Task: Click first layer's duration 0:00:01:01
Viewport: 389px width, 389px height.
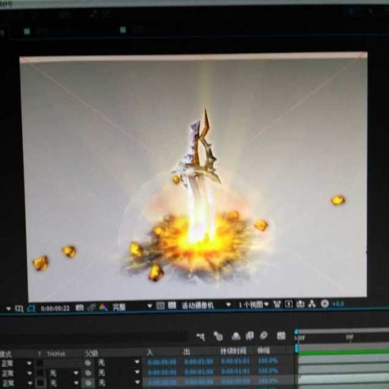Action: click(x=235, y=361)
